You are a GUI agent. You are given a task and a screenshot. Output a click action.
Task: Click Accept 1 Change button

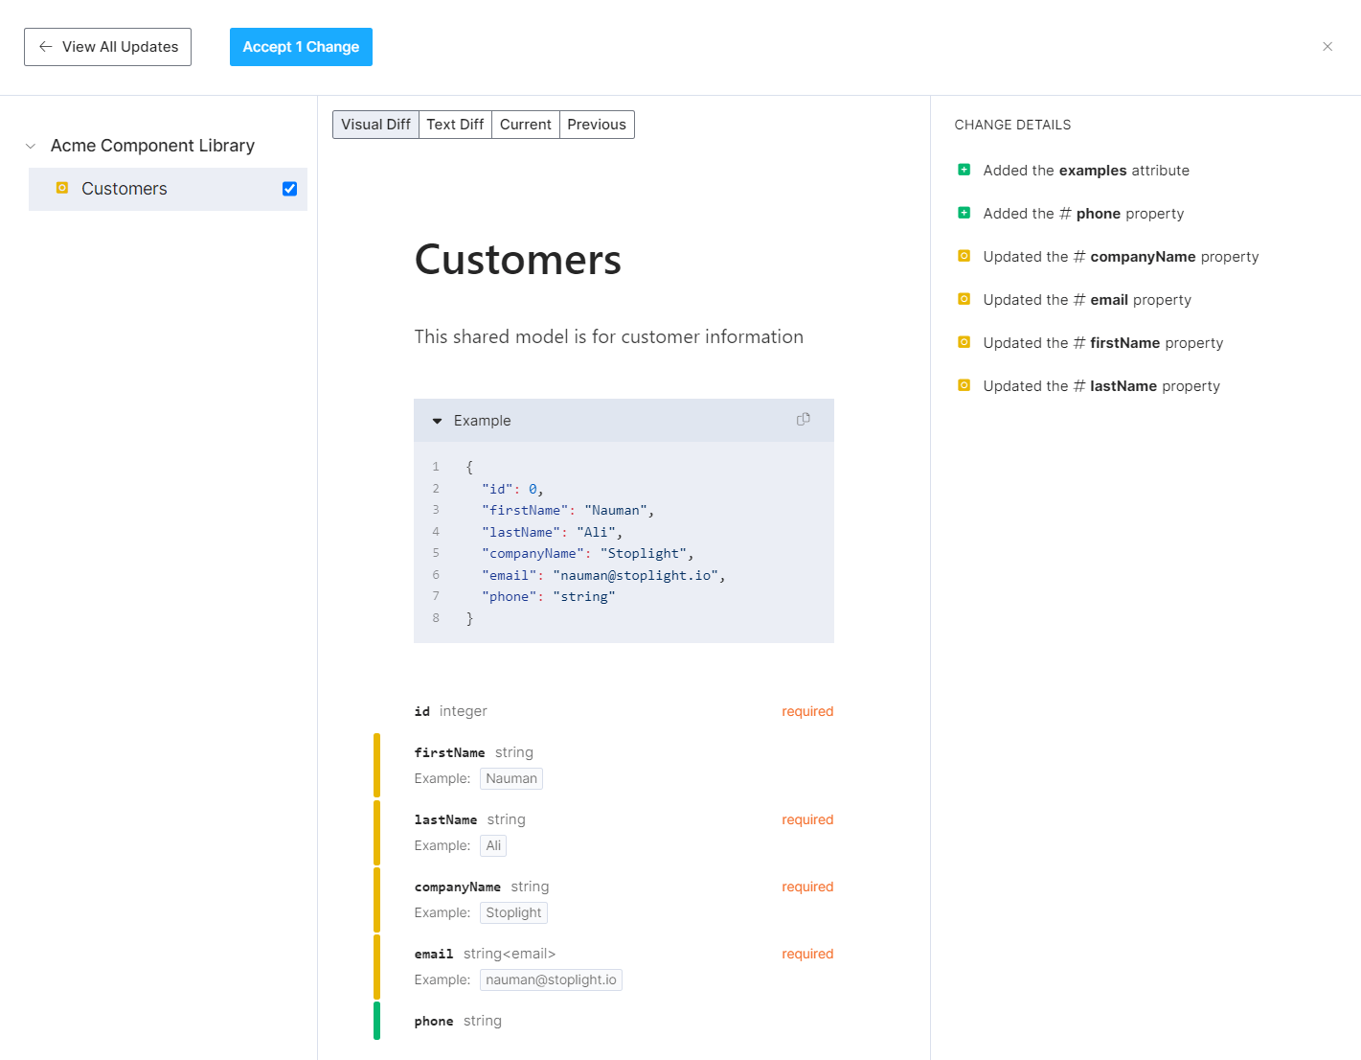pos(301,47)
